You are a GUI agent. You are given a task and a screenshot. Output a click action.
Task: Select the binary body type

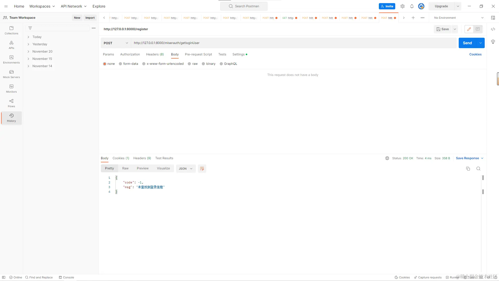point(209,64)
